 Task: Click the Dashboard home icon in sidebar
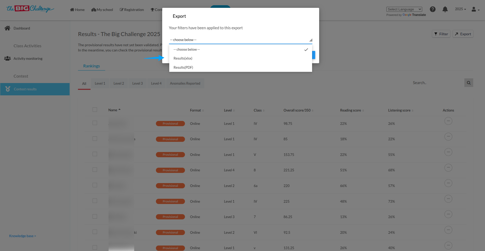(x=7, y=28)
